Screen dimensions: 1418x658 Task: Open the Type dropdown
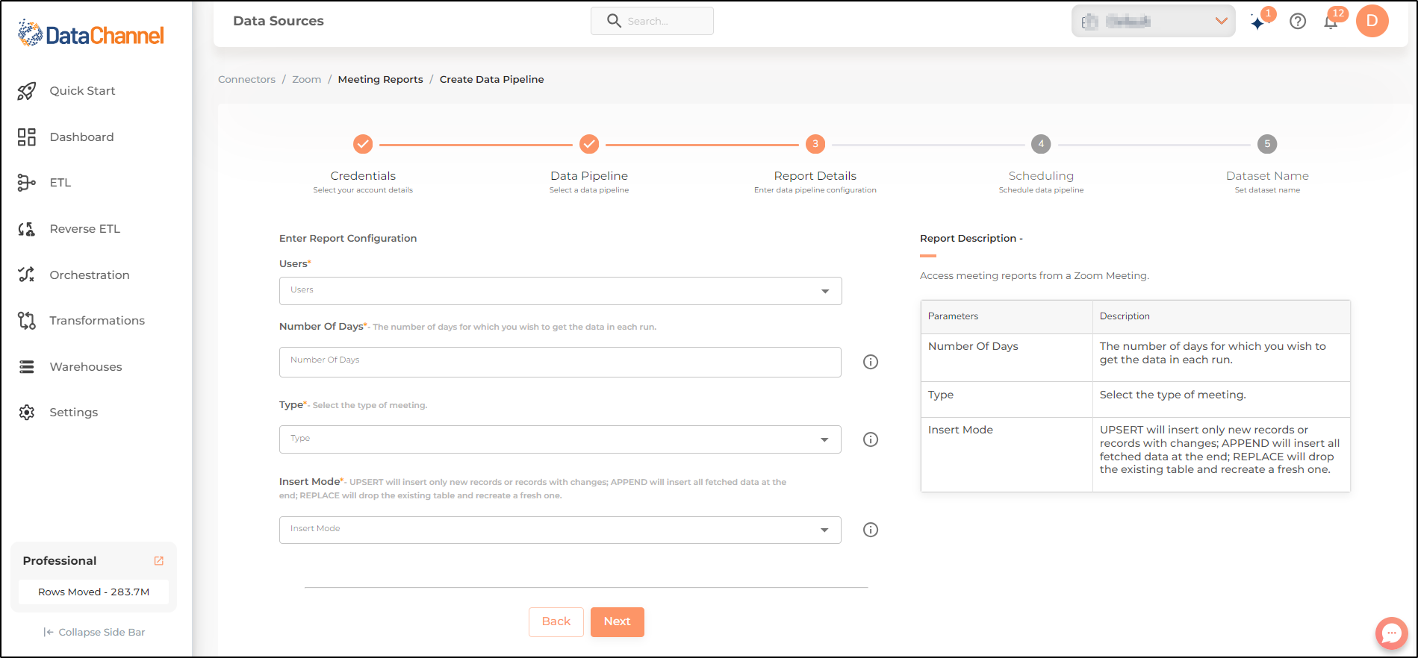(560, 439)
